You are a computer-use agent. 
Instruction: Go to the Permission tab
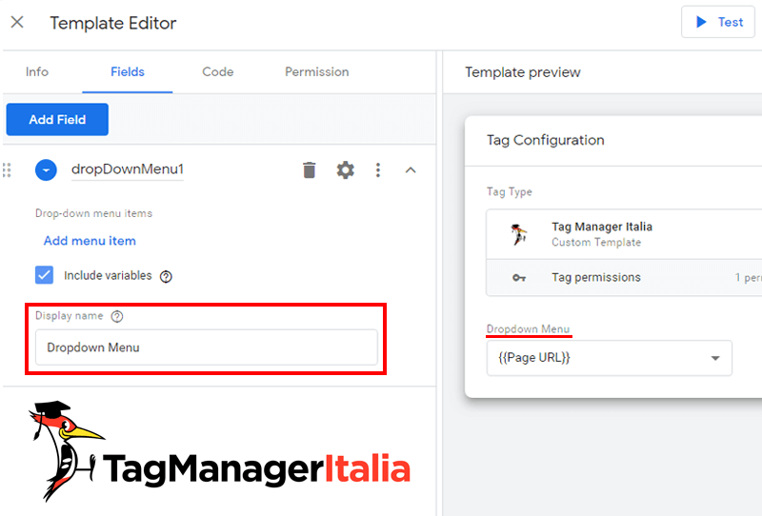pyautogui.click(x=317, y=72)
